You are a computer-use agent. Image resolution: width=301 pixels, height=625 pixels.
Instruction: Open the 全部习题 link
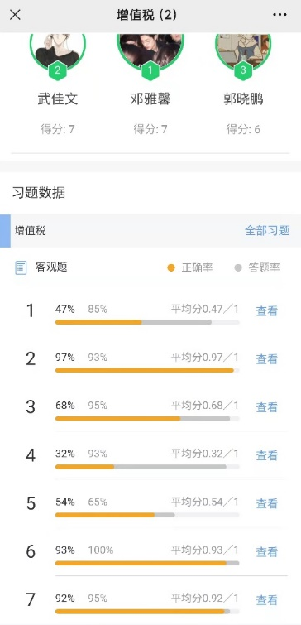tap(267, 230)
